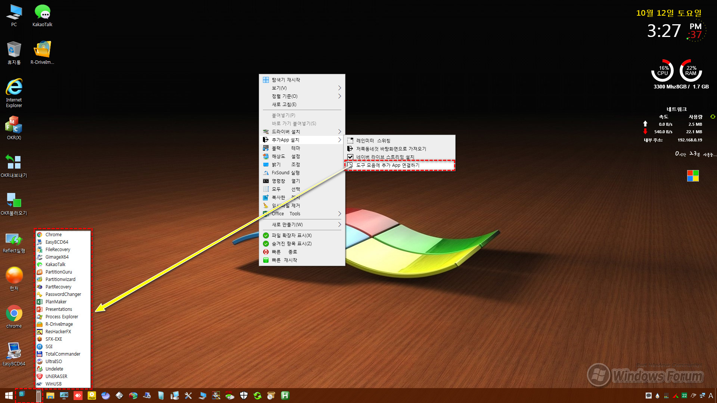Open the PC desktop icon
This screenshot has width=717, height=403.
tap(14, 16)
